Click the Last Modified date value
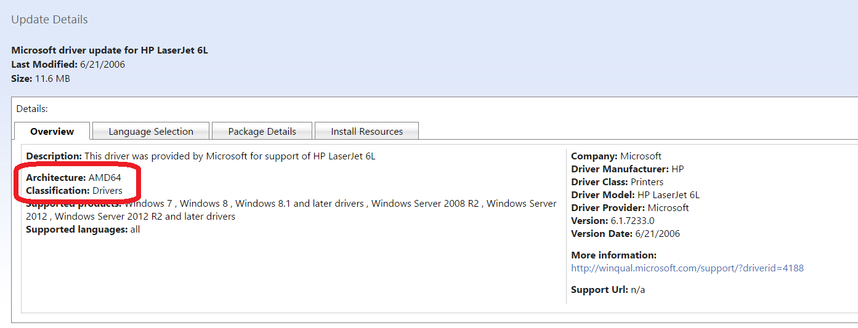Viewport: 858px width, 328px height. tap(102, 64)
